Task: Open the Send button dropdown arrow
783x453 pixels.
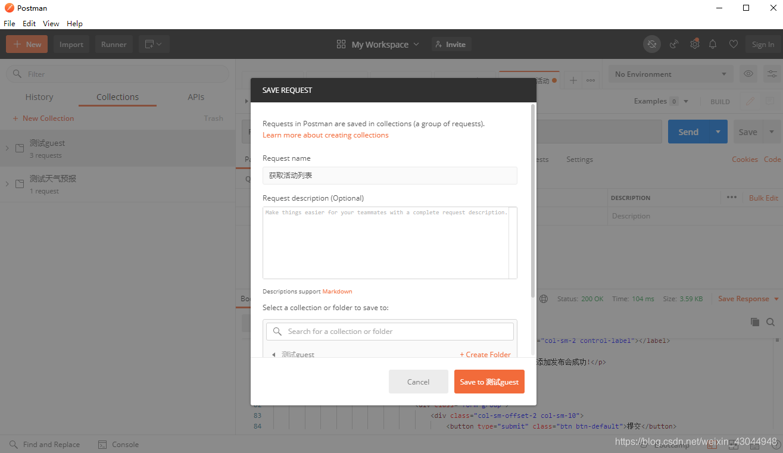Action: click(x=718, y=132)
